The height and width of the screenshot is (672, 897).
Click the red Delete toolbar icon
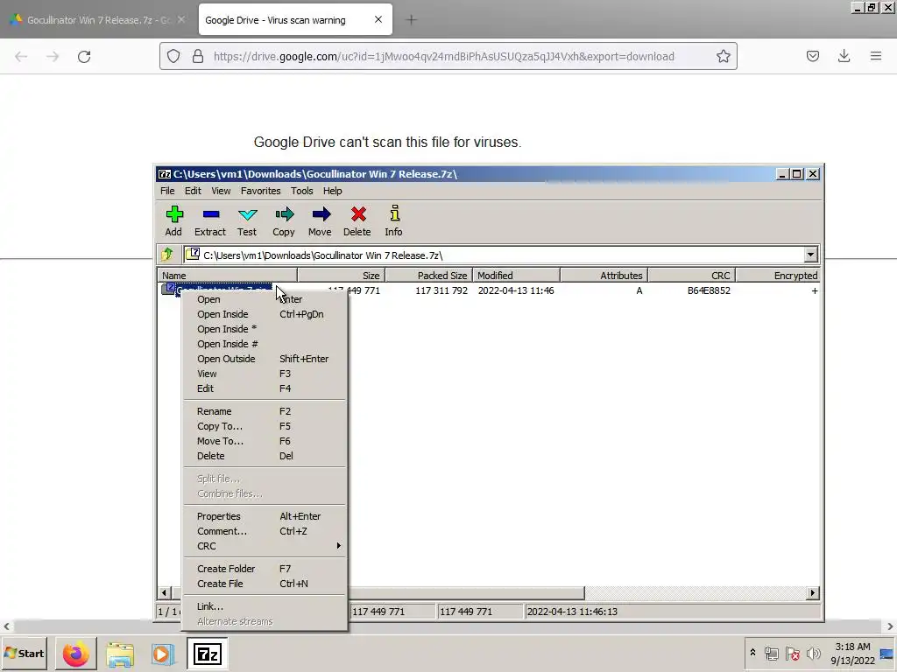pos(357,220)
